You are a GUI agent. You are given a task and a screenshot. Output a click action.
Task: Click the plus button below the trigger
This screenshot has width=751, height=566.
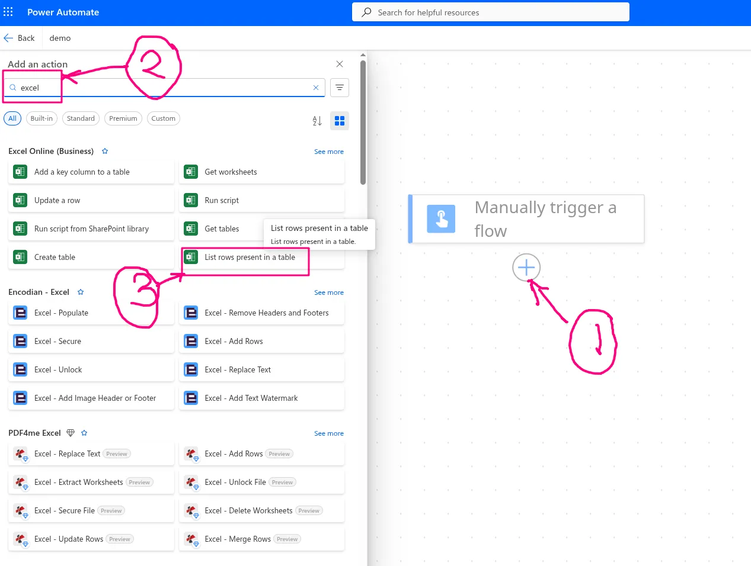[526, 268]
